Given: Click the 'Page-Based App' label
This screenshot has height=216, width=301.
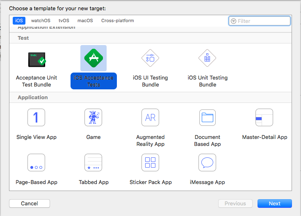Looking at the screenshot, I should click(x=36, y=182).
